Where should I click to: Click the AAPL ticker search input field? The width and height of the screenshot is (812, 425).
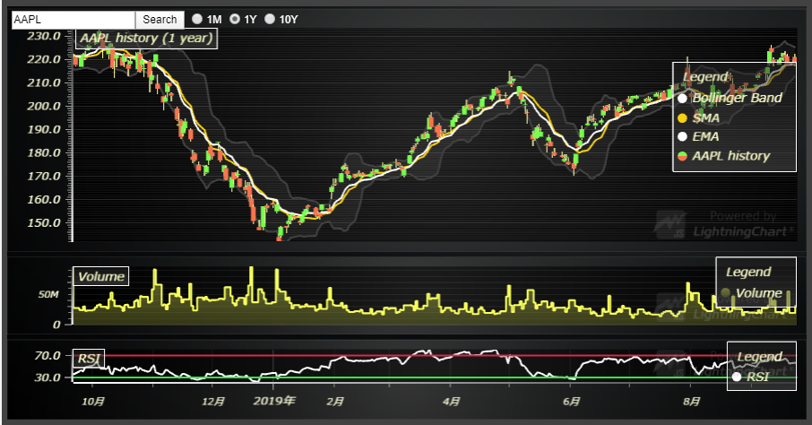coord(73,20)
